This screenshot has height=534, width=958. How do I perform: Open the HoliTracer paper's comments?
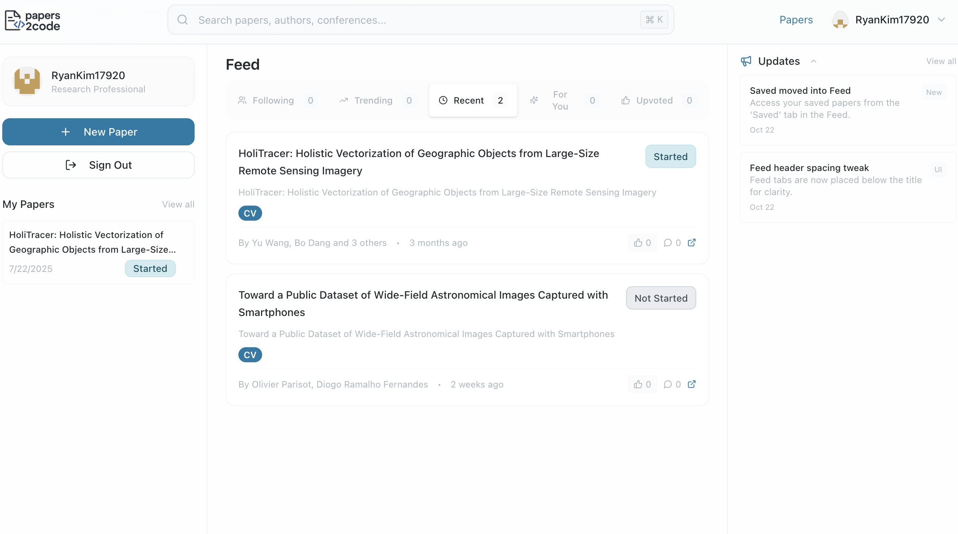(672, 243)
